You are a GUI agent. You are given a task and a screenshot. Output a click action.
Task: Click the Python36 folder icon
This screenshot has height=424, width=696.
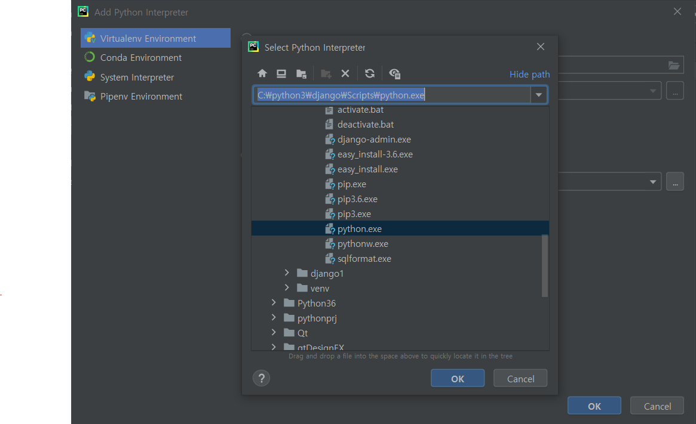pyautogui.click(x=289, y=303)
